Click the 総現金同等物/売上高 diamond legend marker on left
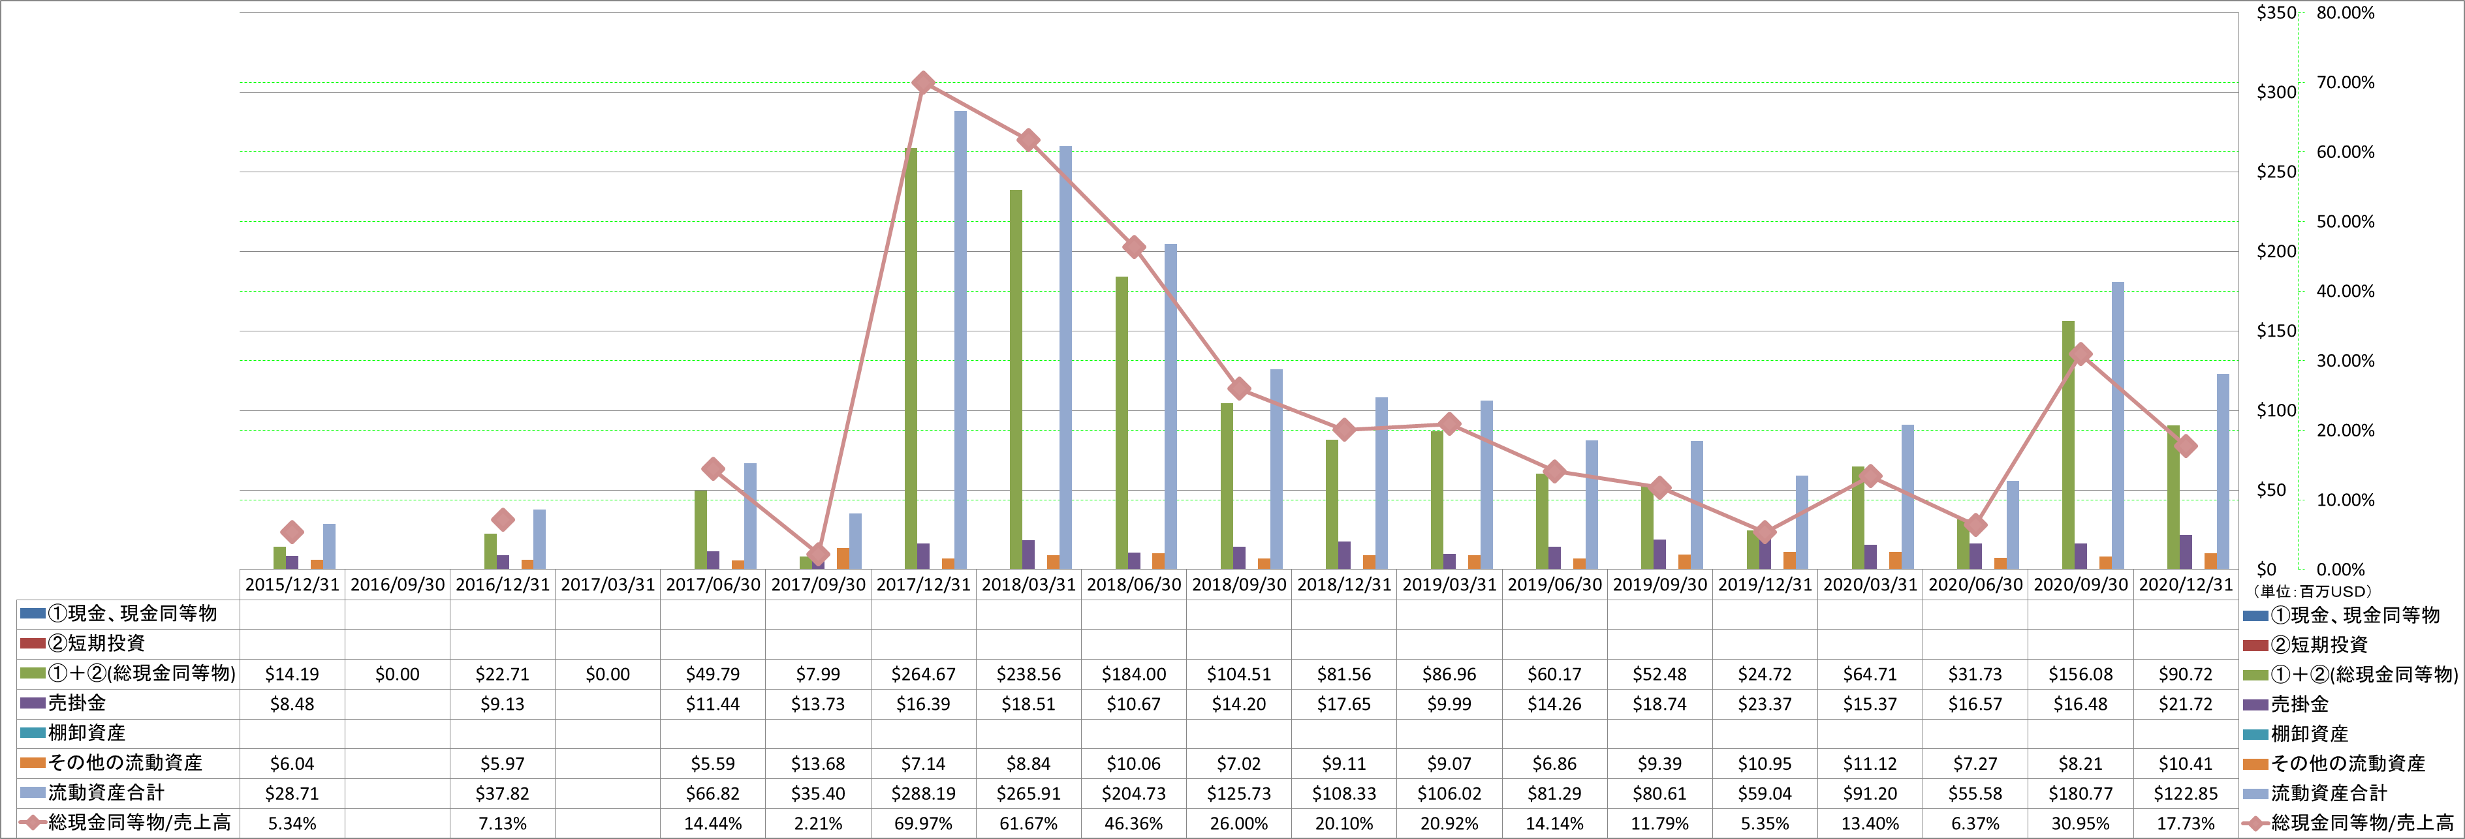2465x839 pixels. coord(33,823)
